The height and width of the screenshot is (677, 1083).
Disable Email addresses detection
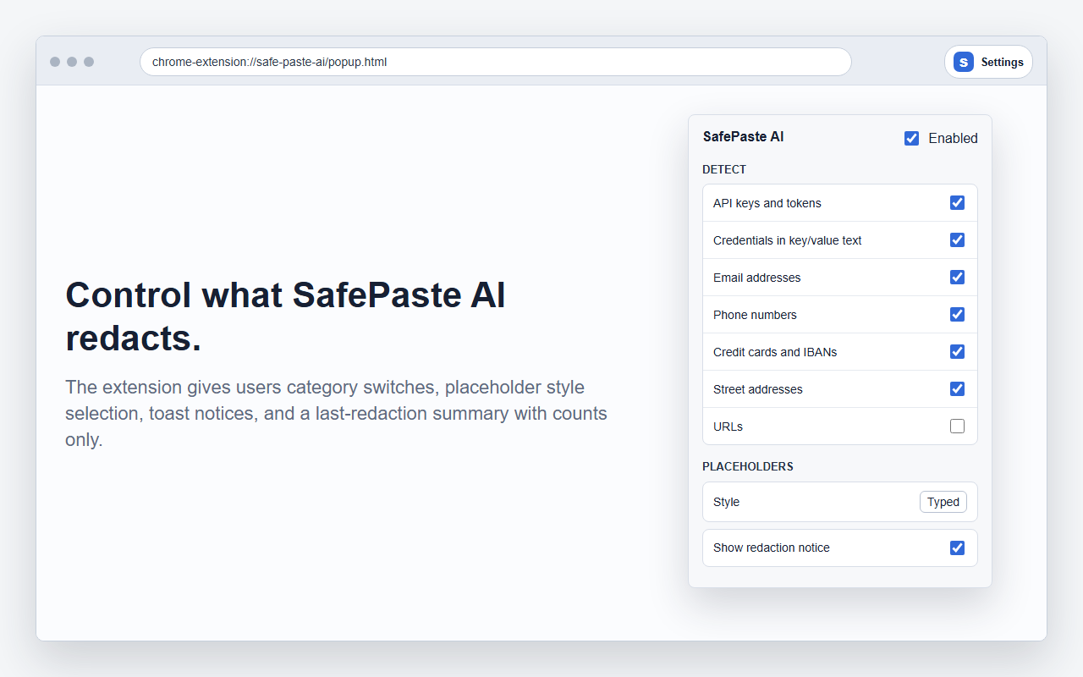tap(957, 277)
